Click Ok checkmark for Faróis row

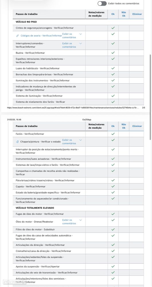[x=113, y=134]
